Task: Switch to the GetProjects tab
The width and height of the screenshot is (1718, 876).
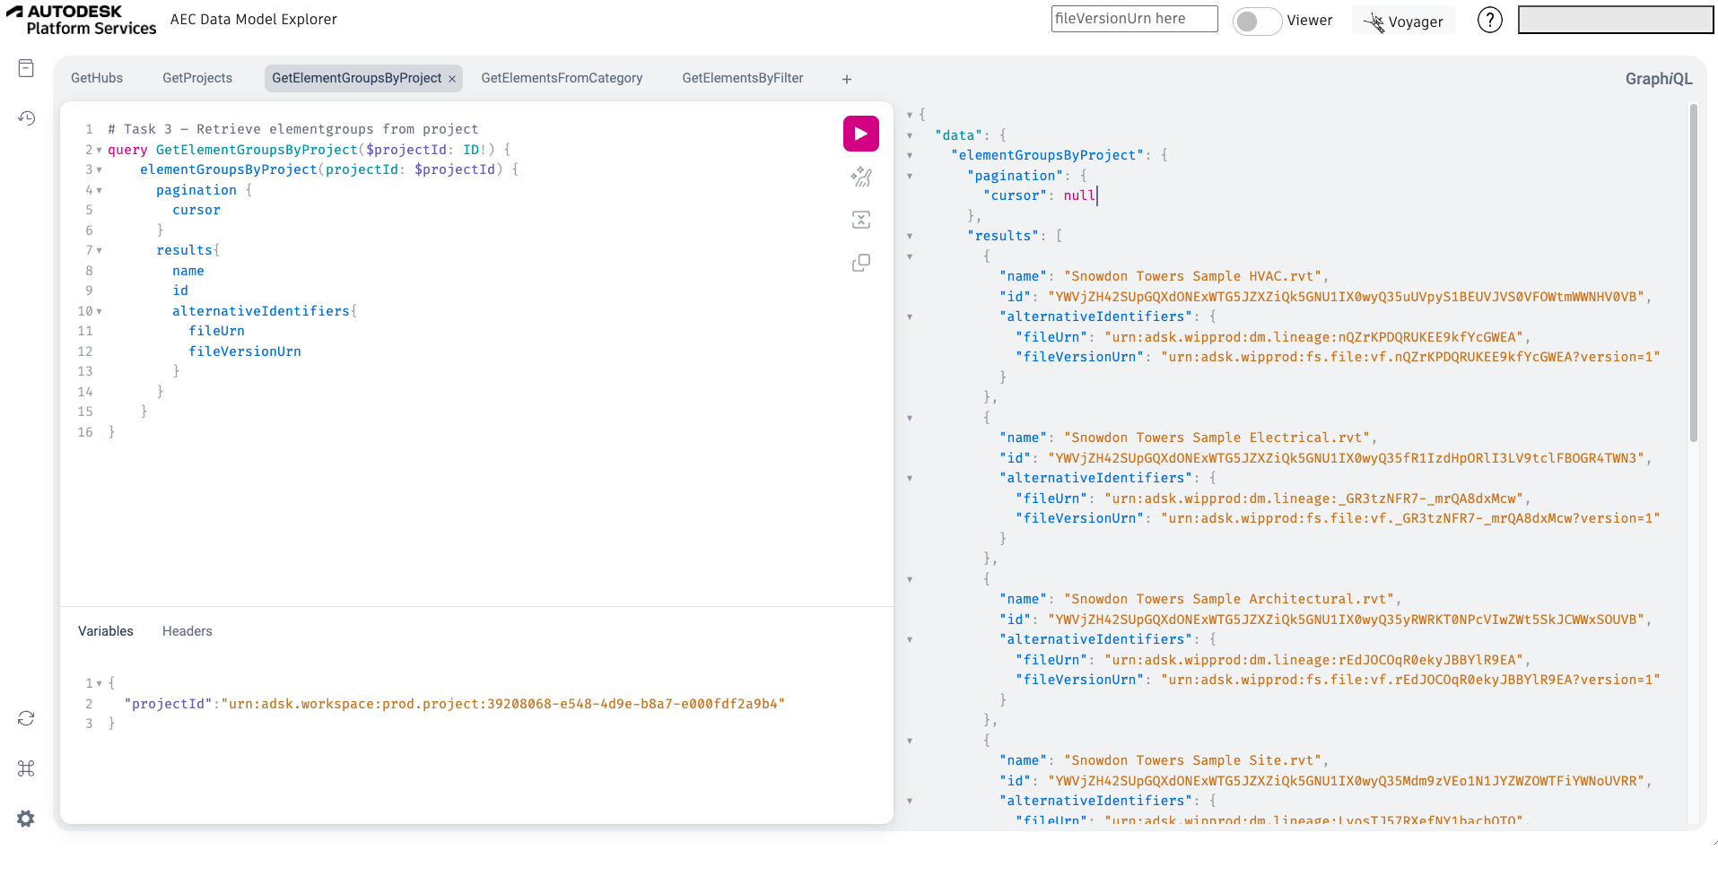Action: [197, 78]
